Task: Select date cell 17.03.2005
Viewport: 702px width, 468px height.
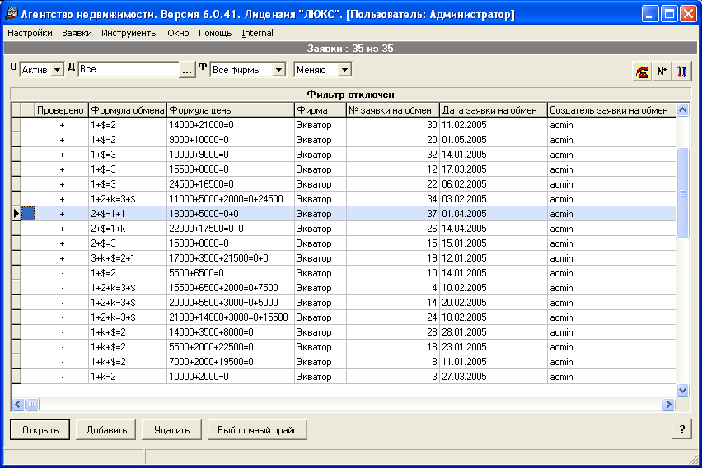Action: click(x=494, y=169)
